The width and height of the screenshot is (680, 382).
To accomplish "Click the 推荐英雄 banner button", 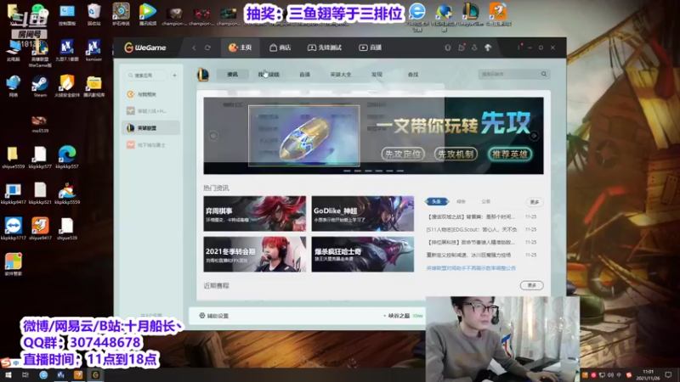I will click(509, 154).
